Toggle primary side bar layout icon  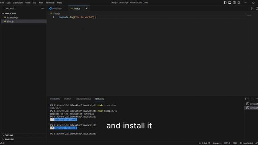[x=225, y=3]
